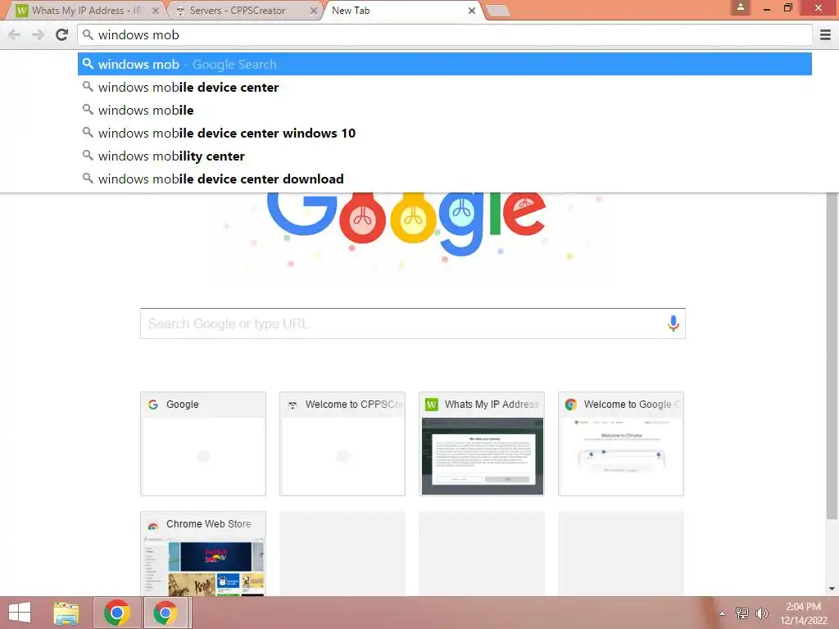Pick 'windows mobile device center windows 10' suggestion
This screenshot has height=629, width=839.
445,133
